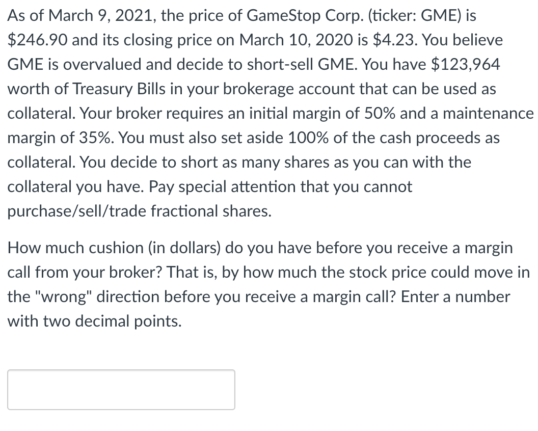
Task: Click the date March 10, 2020
Action: click(x=296, y=40)
